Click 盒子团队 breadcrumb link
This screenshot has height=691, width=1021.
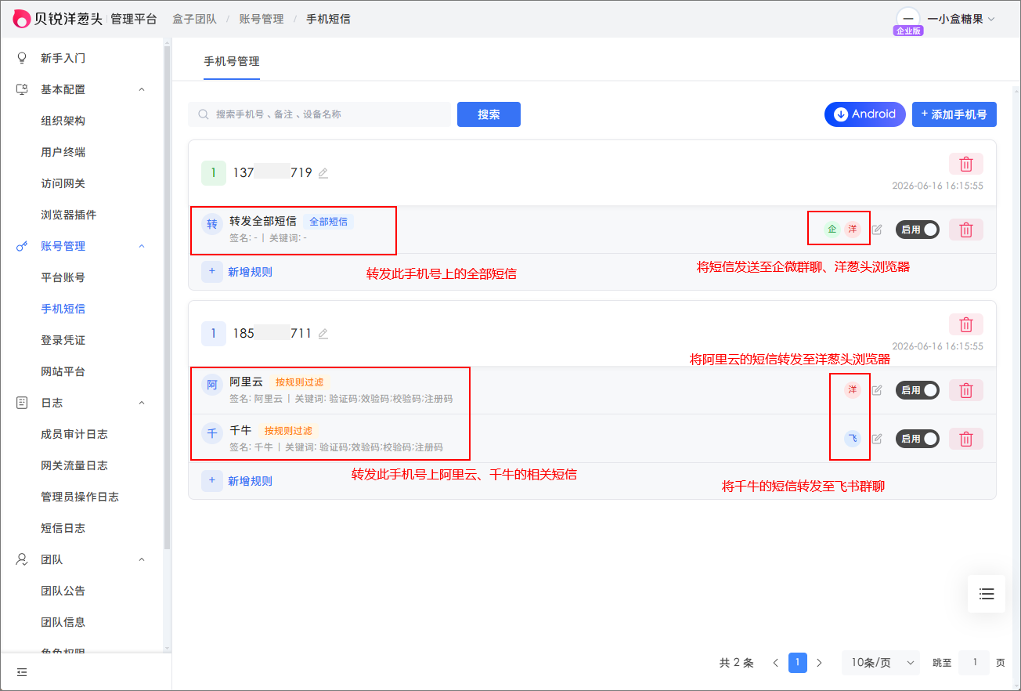tap(194, 19)
